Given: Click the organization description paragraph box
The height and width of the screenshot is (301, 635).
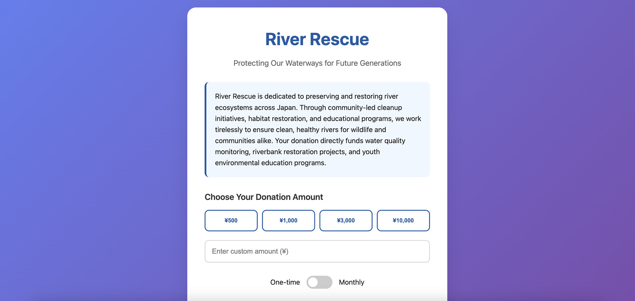Looking at the screenshot, I should coord(317,130).
